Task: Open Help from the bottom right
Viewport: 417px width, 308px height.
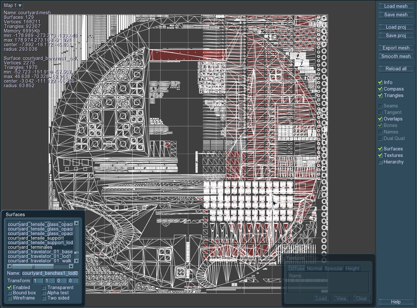Action: click(x=396, y=302)
